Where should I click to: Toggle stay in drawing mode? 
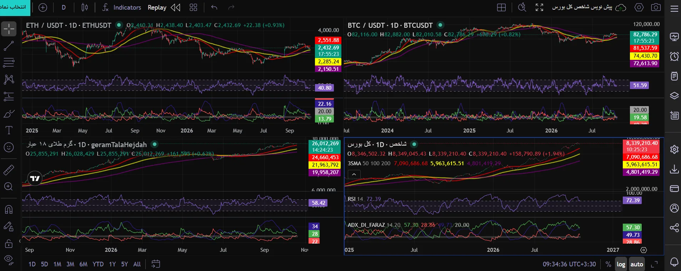point(9,226)
